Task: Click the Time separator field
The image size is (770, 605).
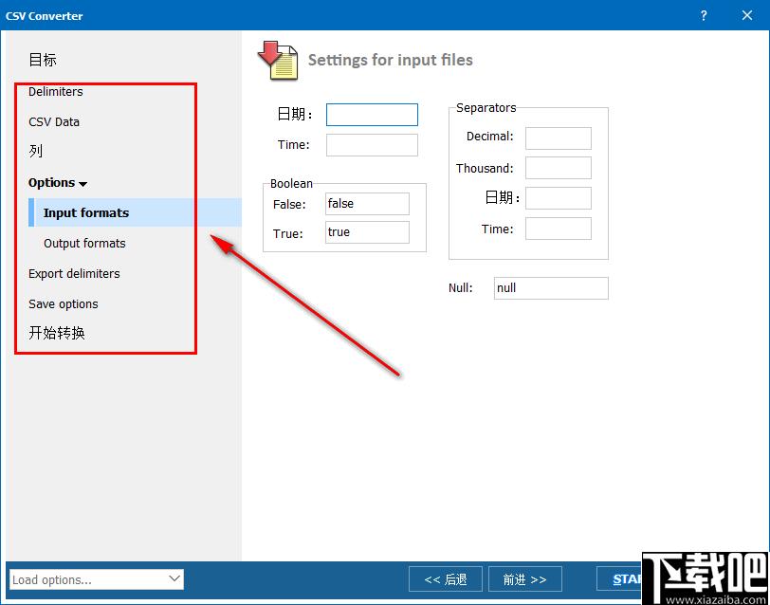Action: click(558, 229)
